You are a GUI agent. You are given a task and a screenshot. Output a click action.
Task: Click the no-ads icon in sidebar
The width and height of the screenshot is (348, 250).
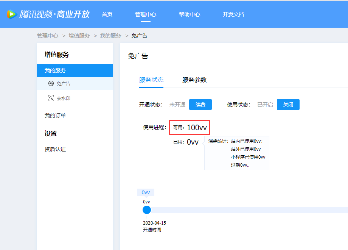pos(51,83)
